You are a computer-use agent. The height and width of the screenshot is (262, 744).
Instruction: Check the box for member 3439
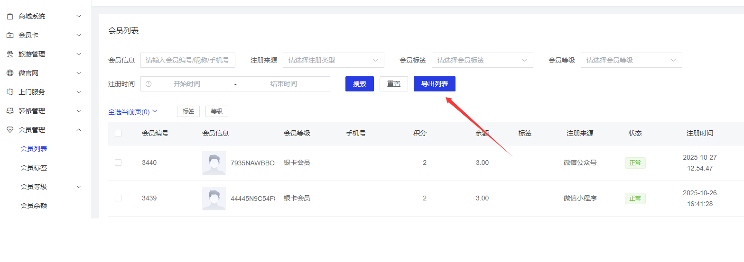point(118,198)
